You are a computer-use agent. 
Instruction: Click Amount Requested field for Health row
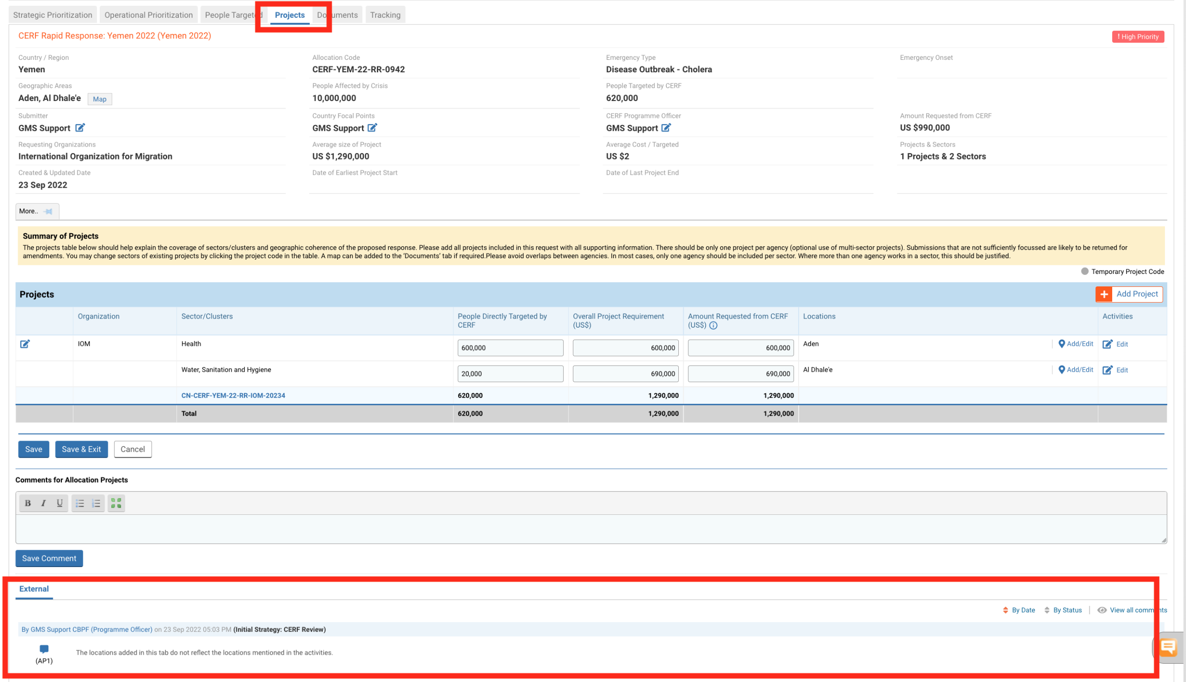(x=741, y=348)
